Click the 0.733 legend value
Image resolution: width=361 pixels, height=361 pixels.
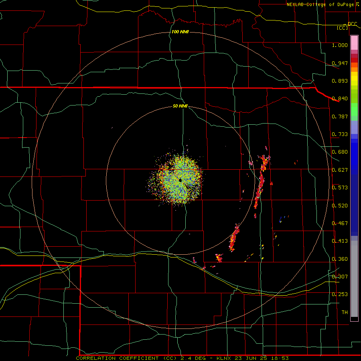point(340,134)
